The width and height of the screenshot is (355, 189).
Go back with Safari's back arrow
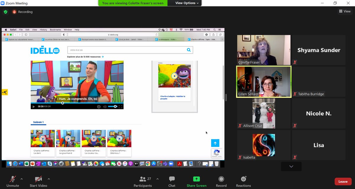tap(16, 34)
